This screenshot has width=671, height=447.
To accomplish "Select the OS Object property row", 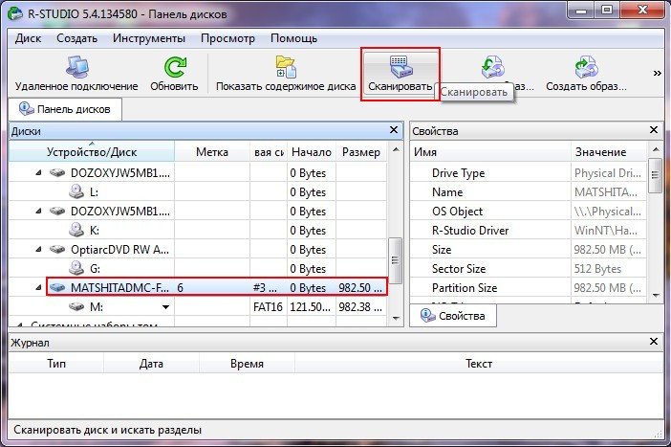I will click(529, 211).
